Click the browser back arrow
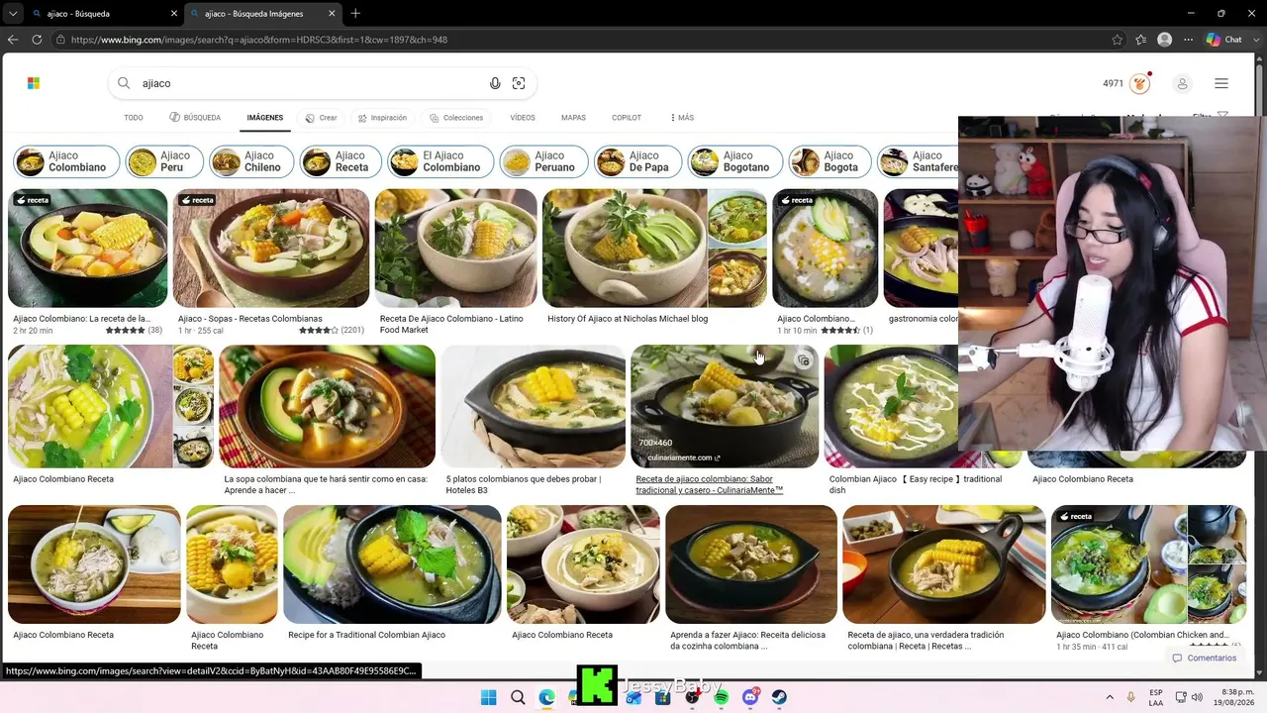1267x713 pixels. tap(13, 40)
